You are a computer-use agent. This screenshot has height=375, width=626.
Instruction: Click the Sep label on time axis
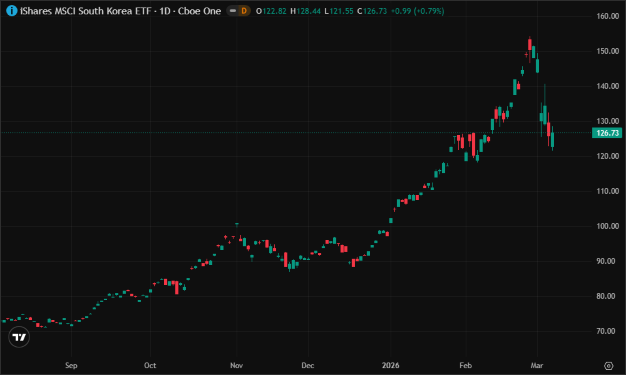71,365
